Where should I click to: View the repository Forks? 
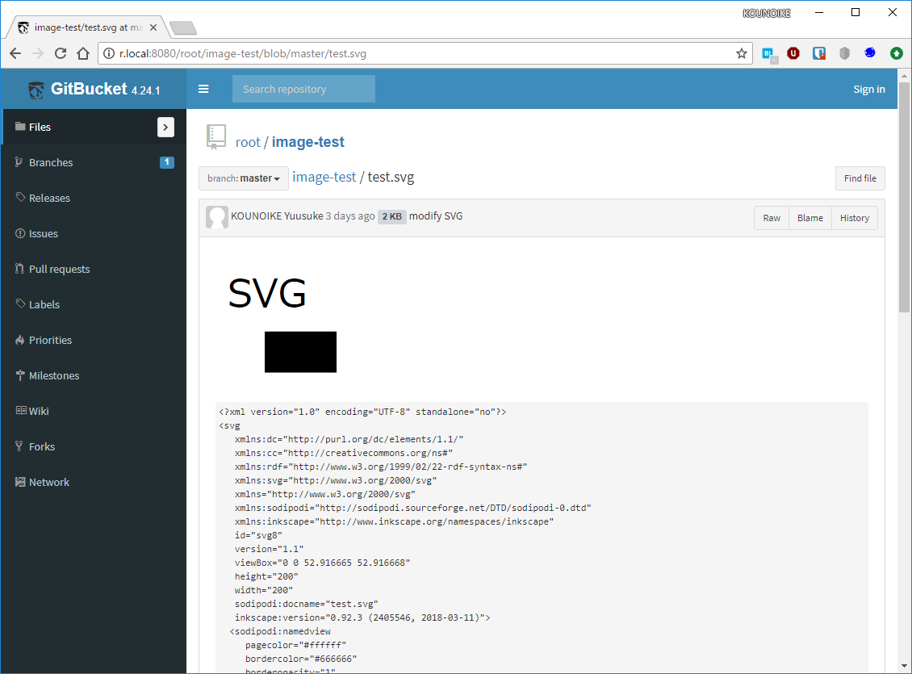[x=93, y=446]
